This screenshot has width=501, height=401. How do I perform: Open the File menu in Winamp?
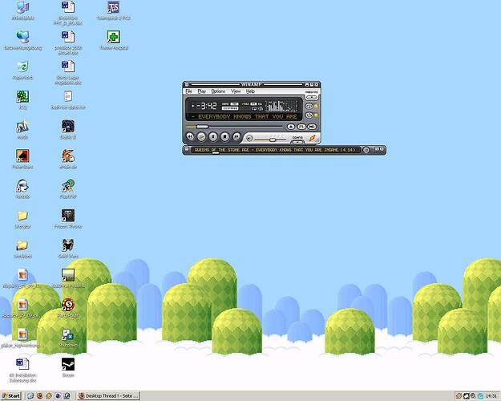pos(189,91)
